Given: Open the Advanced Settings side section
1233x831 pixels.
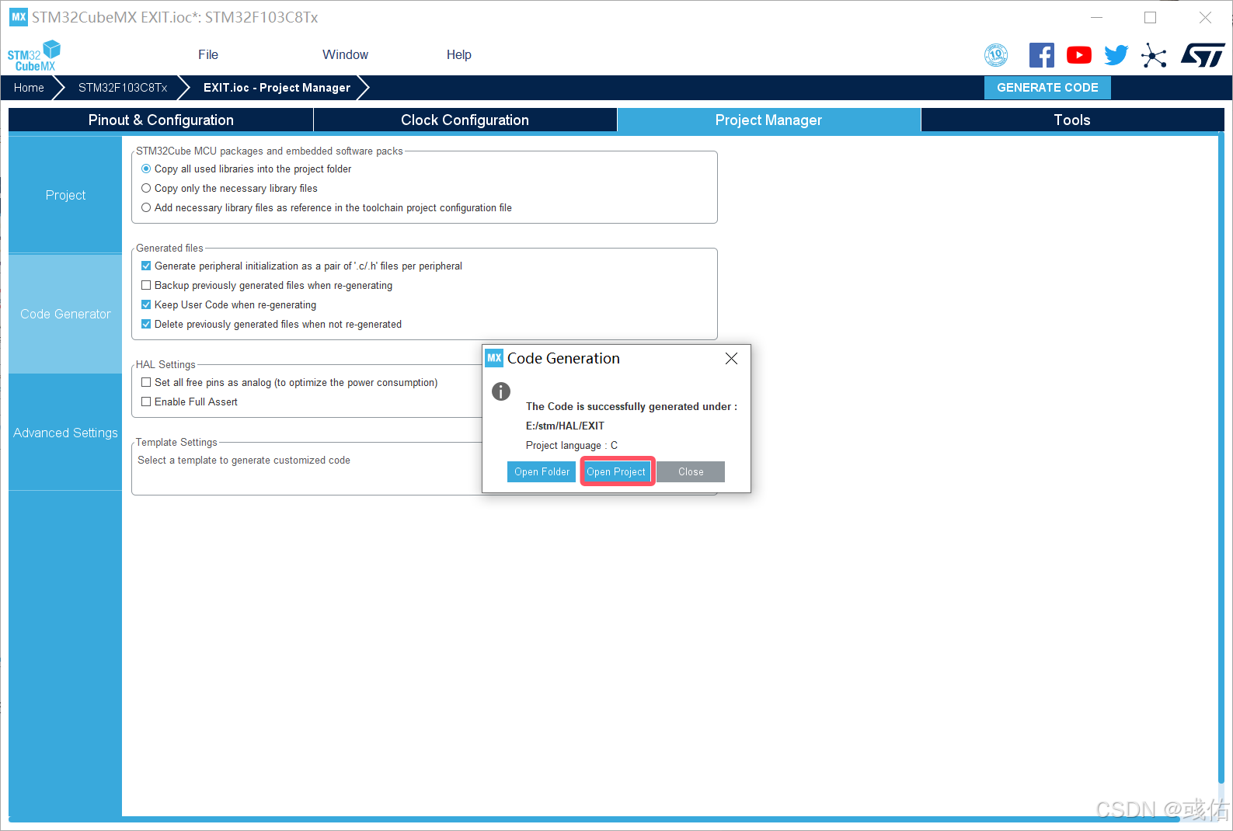Looking at the screenshot, I should point(65,433).
